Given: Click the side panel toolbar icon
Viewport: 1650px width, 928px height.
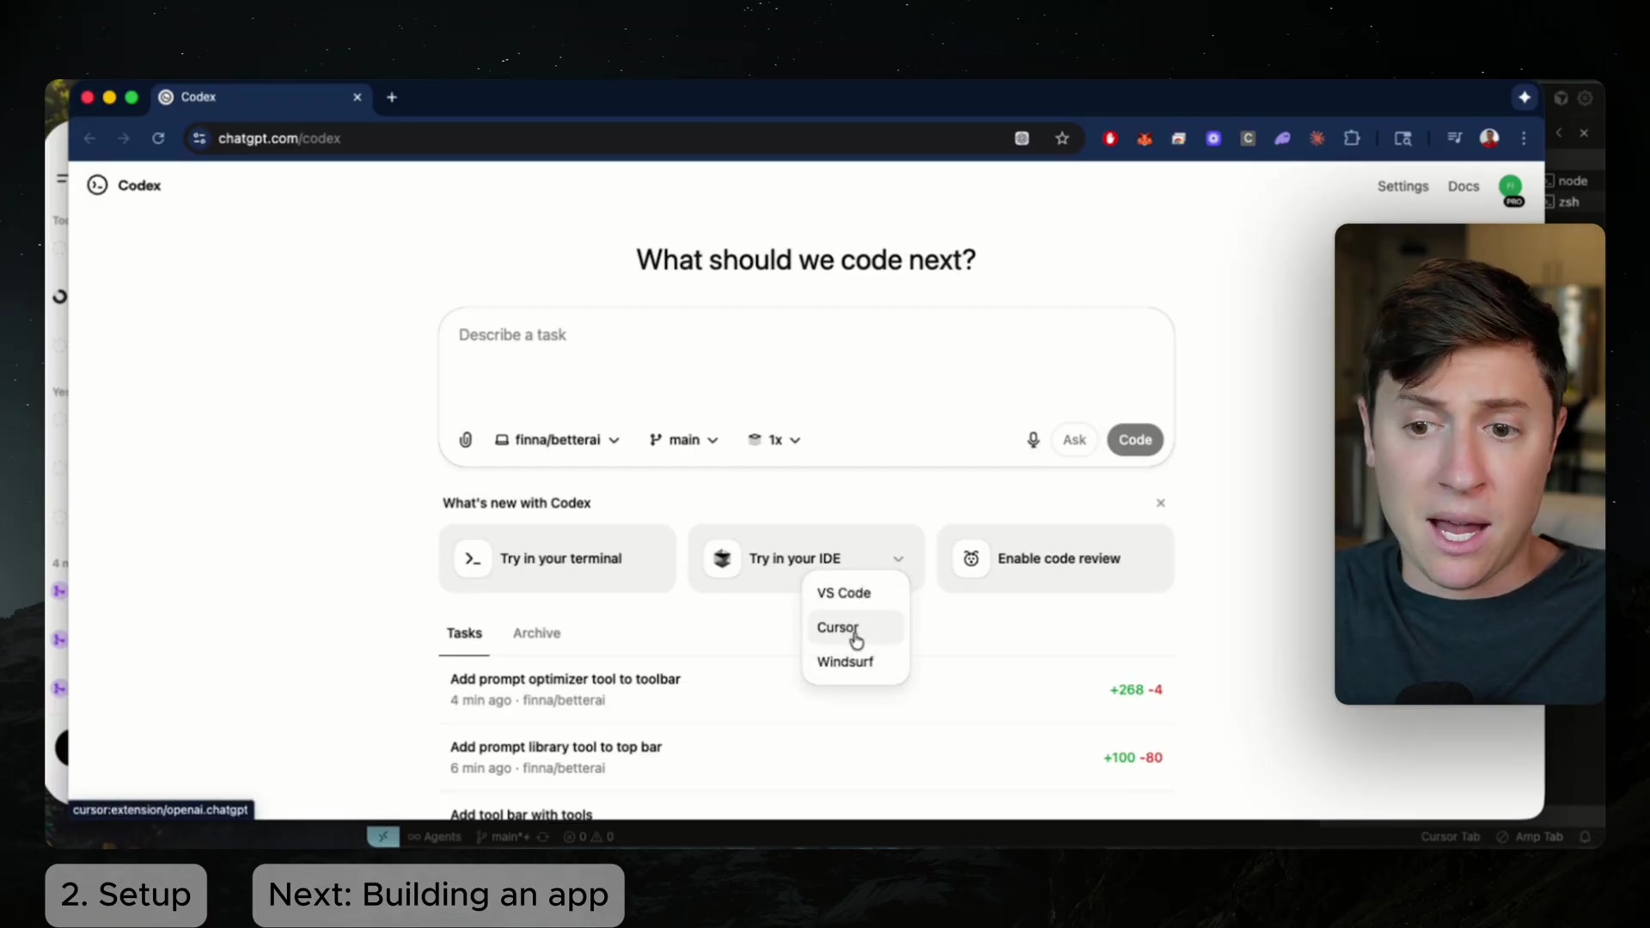Looking at the screenshot, I should click(x=1403, y=138).
